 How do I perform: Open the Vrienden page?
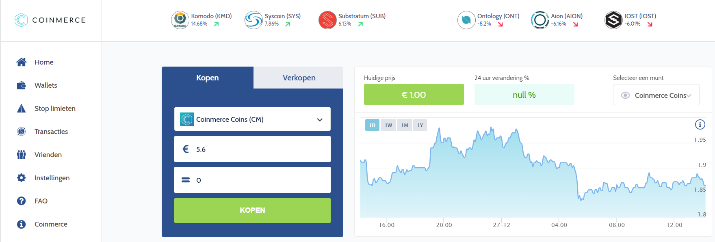tap(48, 155)
